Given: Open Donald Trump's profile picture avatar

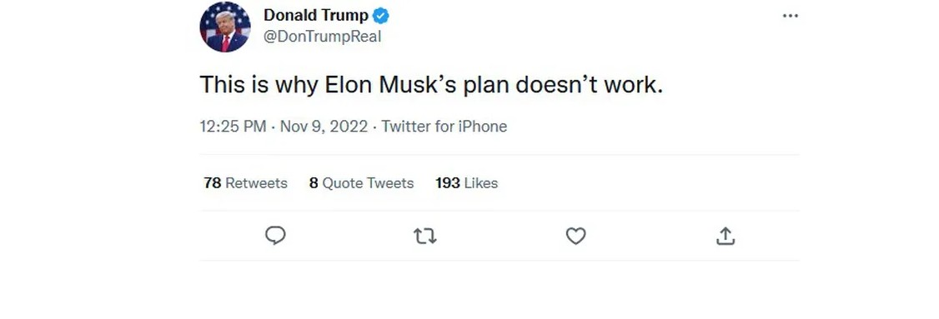Looking at the screenshot, I should click(x=225, y=27).
